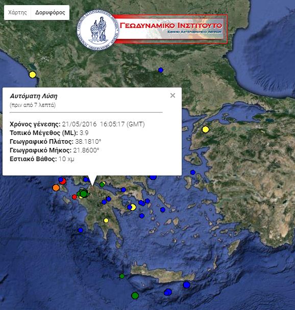Select the blue marker southwest of the Peloponnese
This screenshot has height=310, width=295.
[x=81, y=230]
